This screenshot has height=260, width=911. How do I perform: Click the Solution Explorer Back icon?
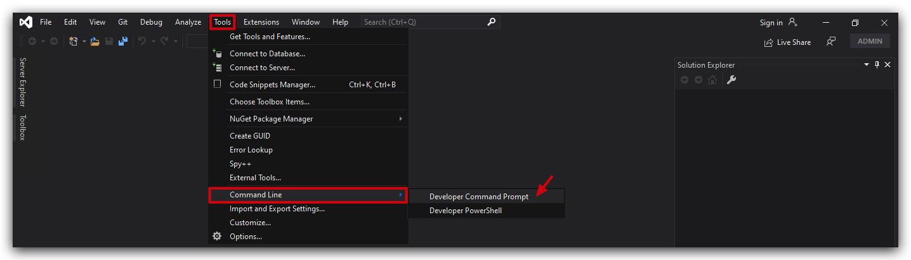tap(685, 80)
